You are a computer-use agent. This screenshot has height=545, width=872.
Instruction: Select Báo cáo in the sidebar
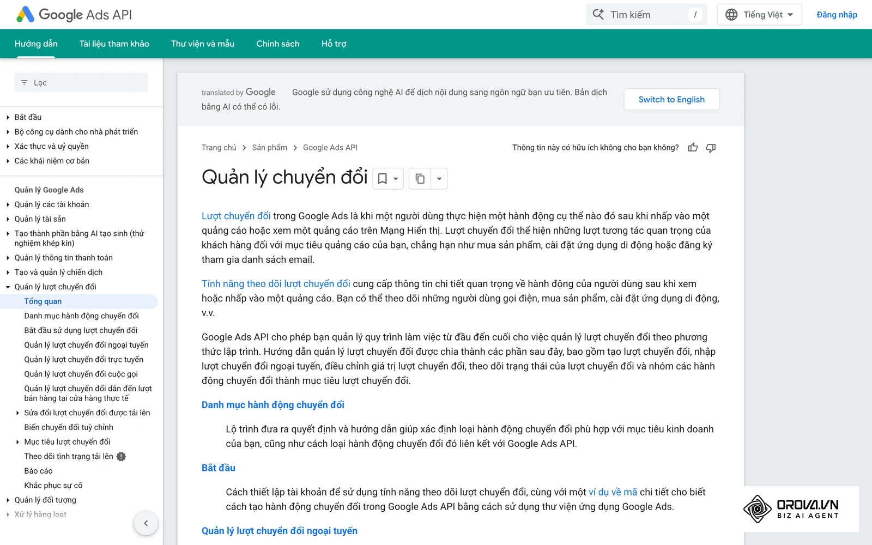click(x=38, y=471)
